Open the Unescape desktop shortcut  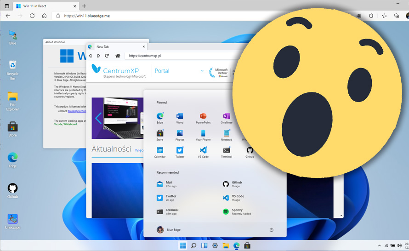pyautogui.click(x=12, y=222)
